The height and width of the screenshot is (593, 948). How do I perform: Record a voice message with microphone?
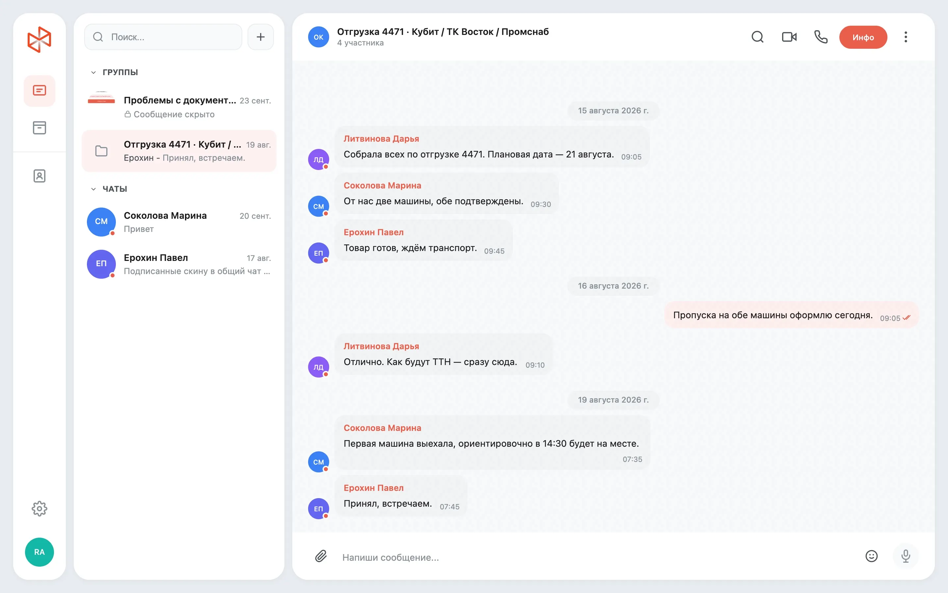point(906,556)
